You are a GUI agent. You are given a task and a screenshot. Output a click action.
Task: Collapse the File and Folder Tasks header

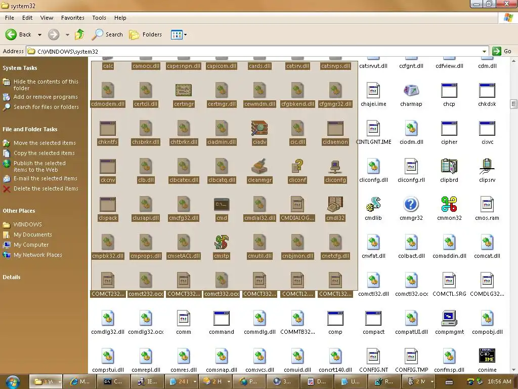[30, 129]
